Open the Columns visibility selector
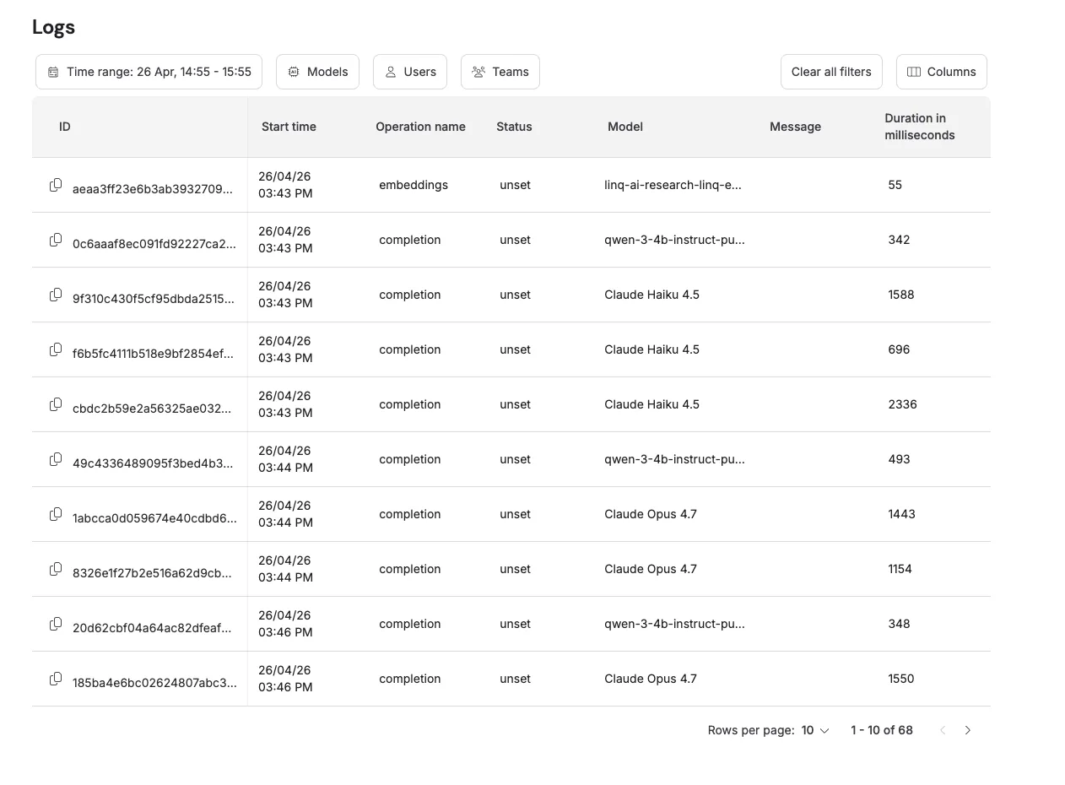 [941, 72]
